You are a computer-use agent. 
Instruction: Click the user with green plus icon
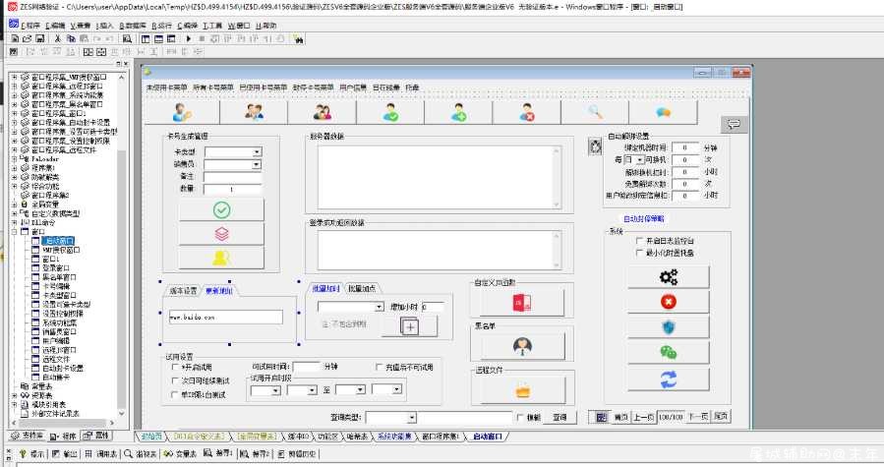point(458,112)
